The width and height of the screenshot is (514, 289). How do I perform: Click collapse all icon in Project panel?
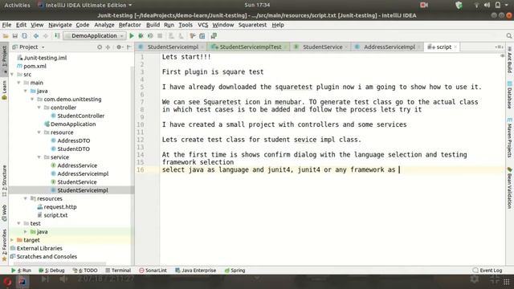coord(108,47)
